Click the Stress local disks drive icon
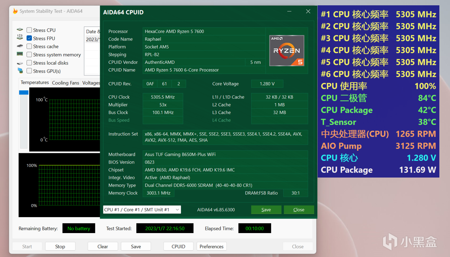This screenshot has height=257, width=450. [x=20, y=63]
